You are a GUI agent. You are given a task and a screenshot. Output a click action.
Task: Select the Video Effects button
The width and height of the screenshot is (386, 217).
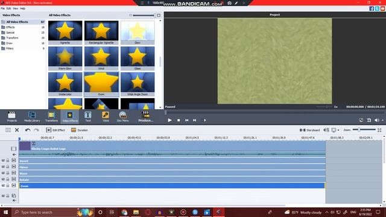pos(70,116)
